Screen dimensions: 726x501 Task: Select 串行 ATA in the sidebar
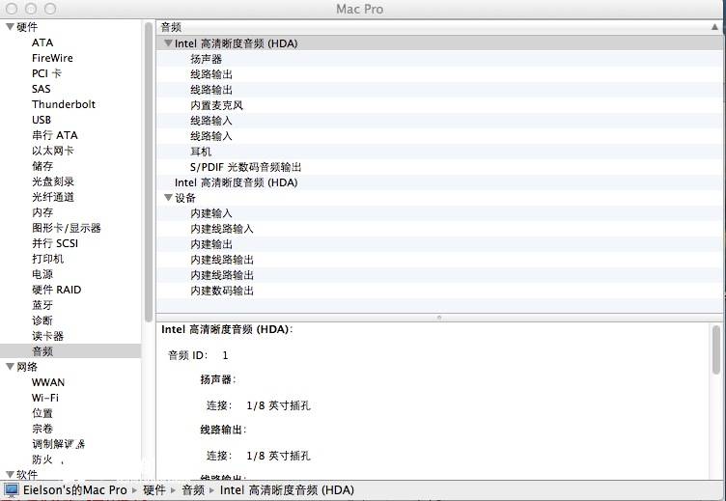55,135
